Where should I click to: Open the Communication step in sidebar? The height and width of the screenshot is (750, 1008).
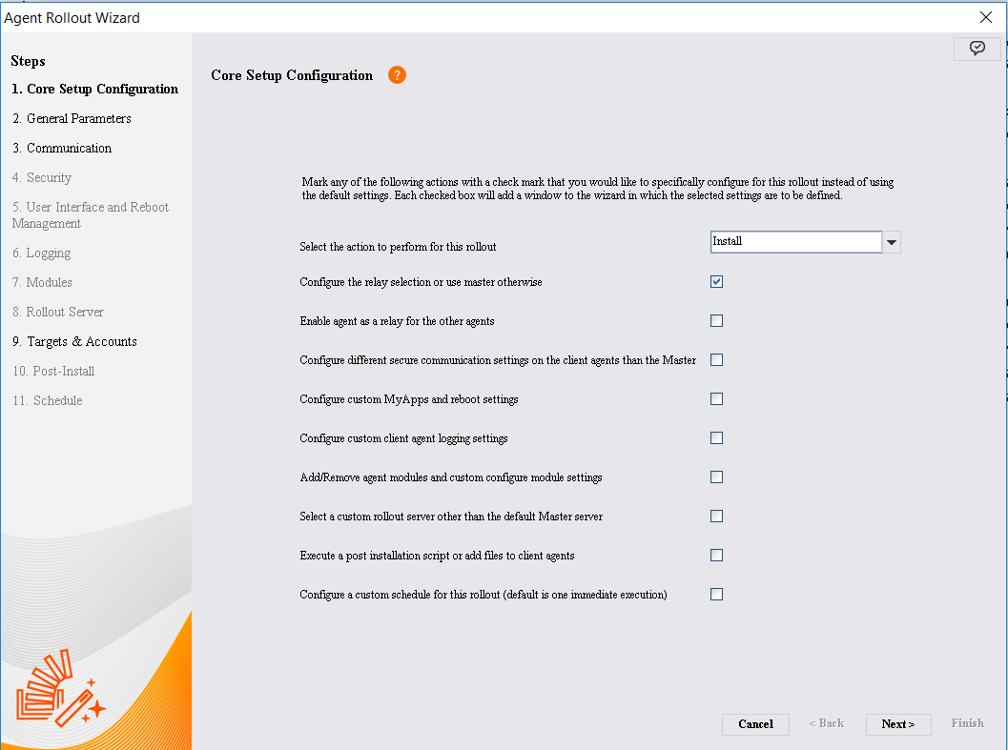point(62,149)
